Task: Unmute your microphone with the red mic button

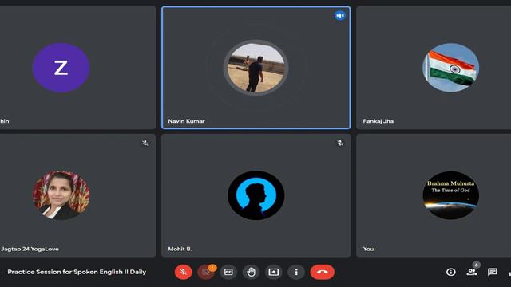Action: coord(183,272)
